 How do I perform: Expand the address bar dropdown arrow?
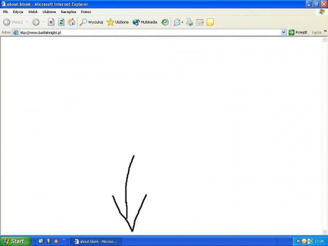[283, 32]
